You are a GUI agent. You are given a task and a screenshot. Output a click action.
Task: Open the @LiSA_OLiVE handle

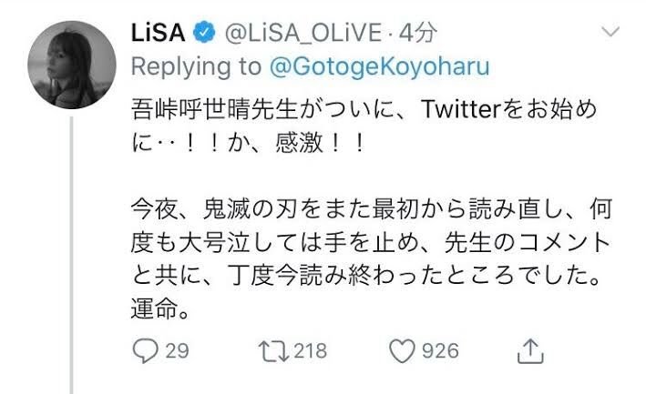302,33
